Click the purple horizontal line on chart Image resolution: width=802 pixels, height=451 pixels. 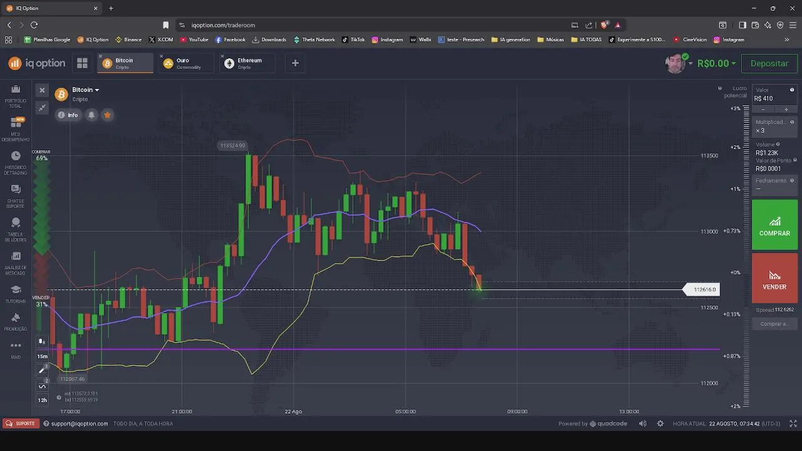[383, 349]
